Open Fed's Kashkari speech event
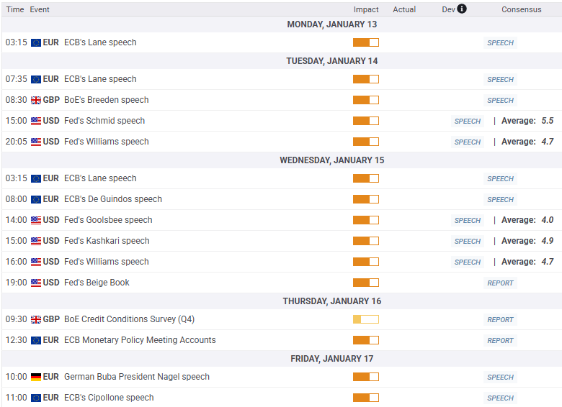The width and height of the screenshot is (562, 407). pos(107,241)
